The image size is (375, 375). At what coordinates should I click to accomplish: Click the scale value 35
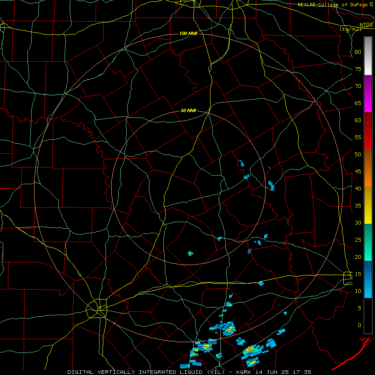point(358,206)
